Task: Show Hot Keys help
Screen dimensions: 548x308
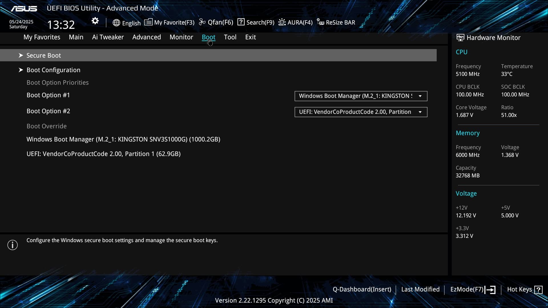Action: point(519,289)
